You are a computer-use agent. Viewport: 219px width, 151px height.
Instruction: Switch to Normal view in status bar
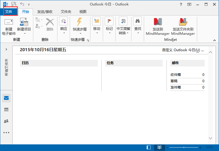pos(149,147)
